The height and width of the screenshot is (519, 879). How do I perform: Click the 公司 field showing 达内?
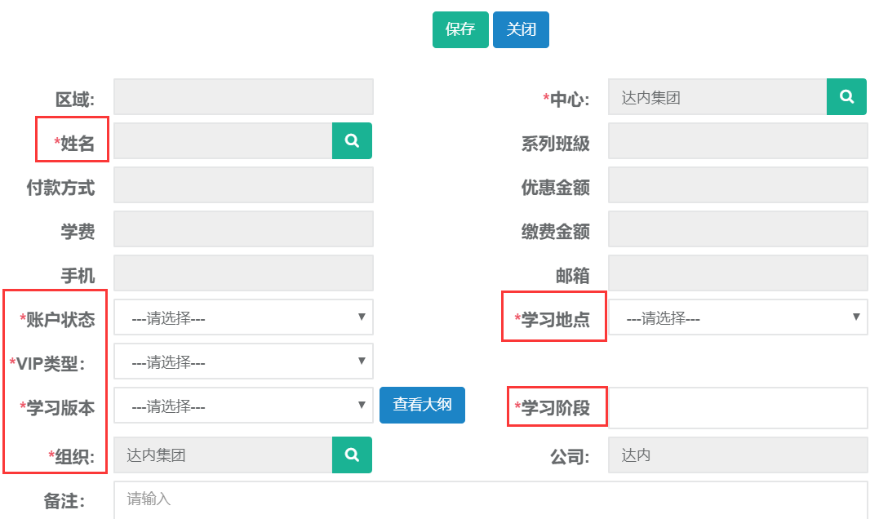tap(737, 455)
